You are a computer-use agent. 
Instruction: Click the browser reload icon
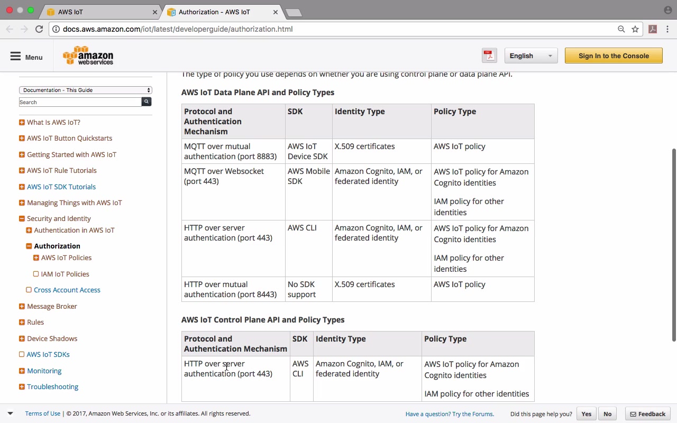(x=39, y=29)
